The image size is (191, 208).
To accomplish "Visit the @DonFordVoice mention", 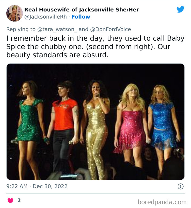I will click(110, 29).
